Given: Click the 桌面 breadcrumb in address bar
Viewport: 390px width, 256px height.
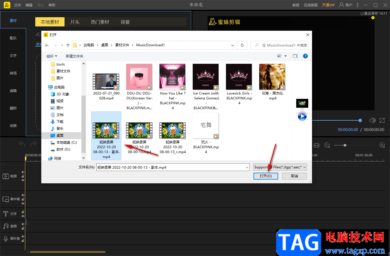Looking at the screenshot, I should point(105,45).
